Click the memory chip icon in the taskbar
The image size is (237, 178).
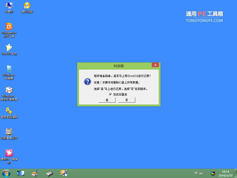(x=49, y=173)
